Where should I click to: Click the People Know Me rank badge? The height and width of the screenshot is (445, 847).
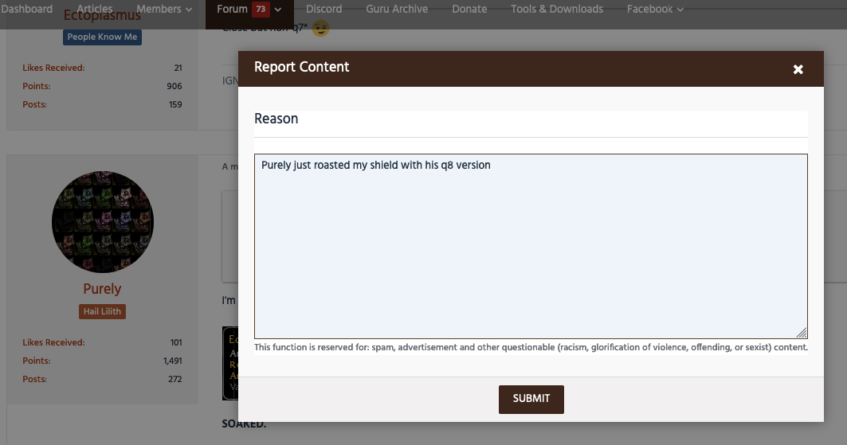102,37
